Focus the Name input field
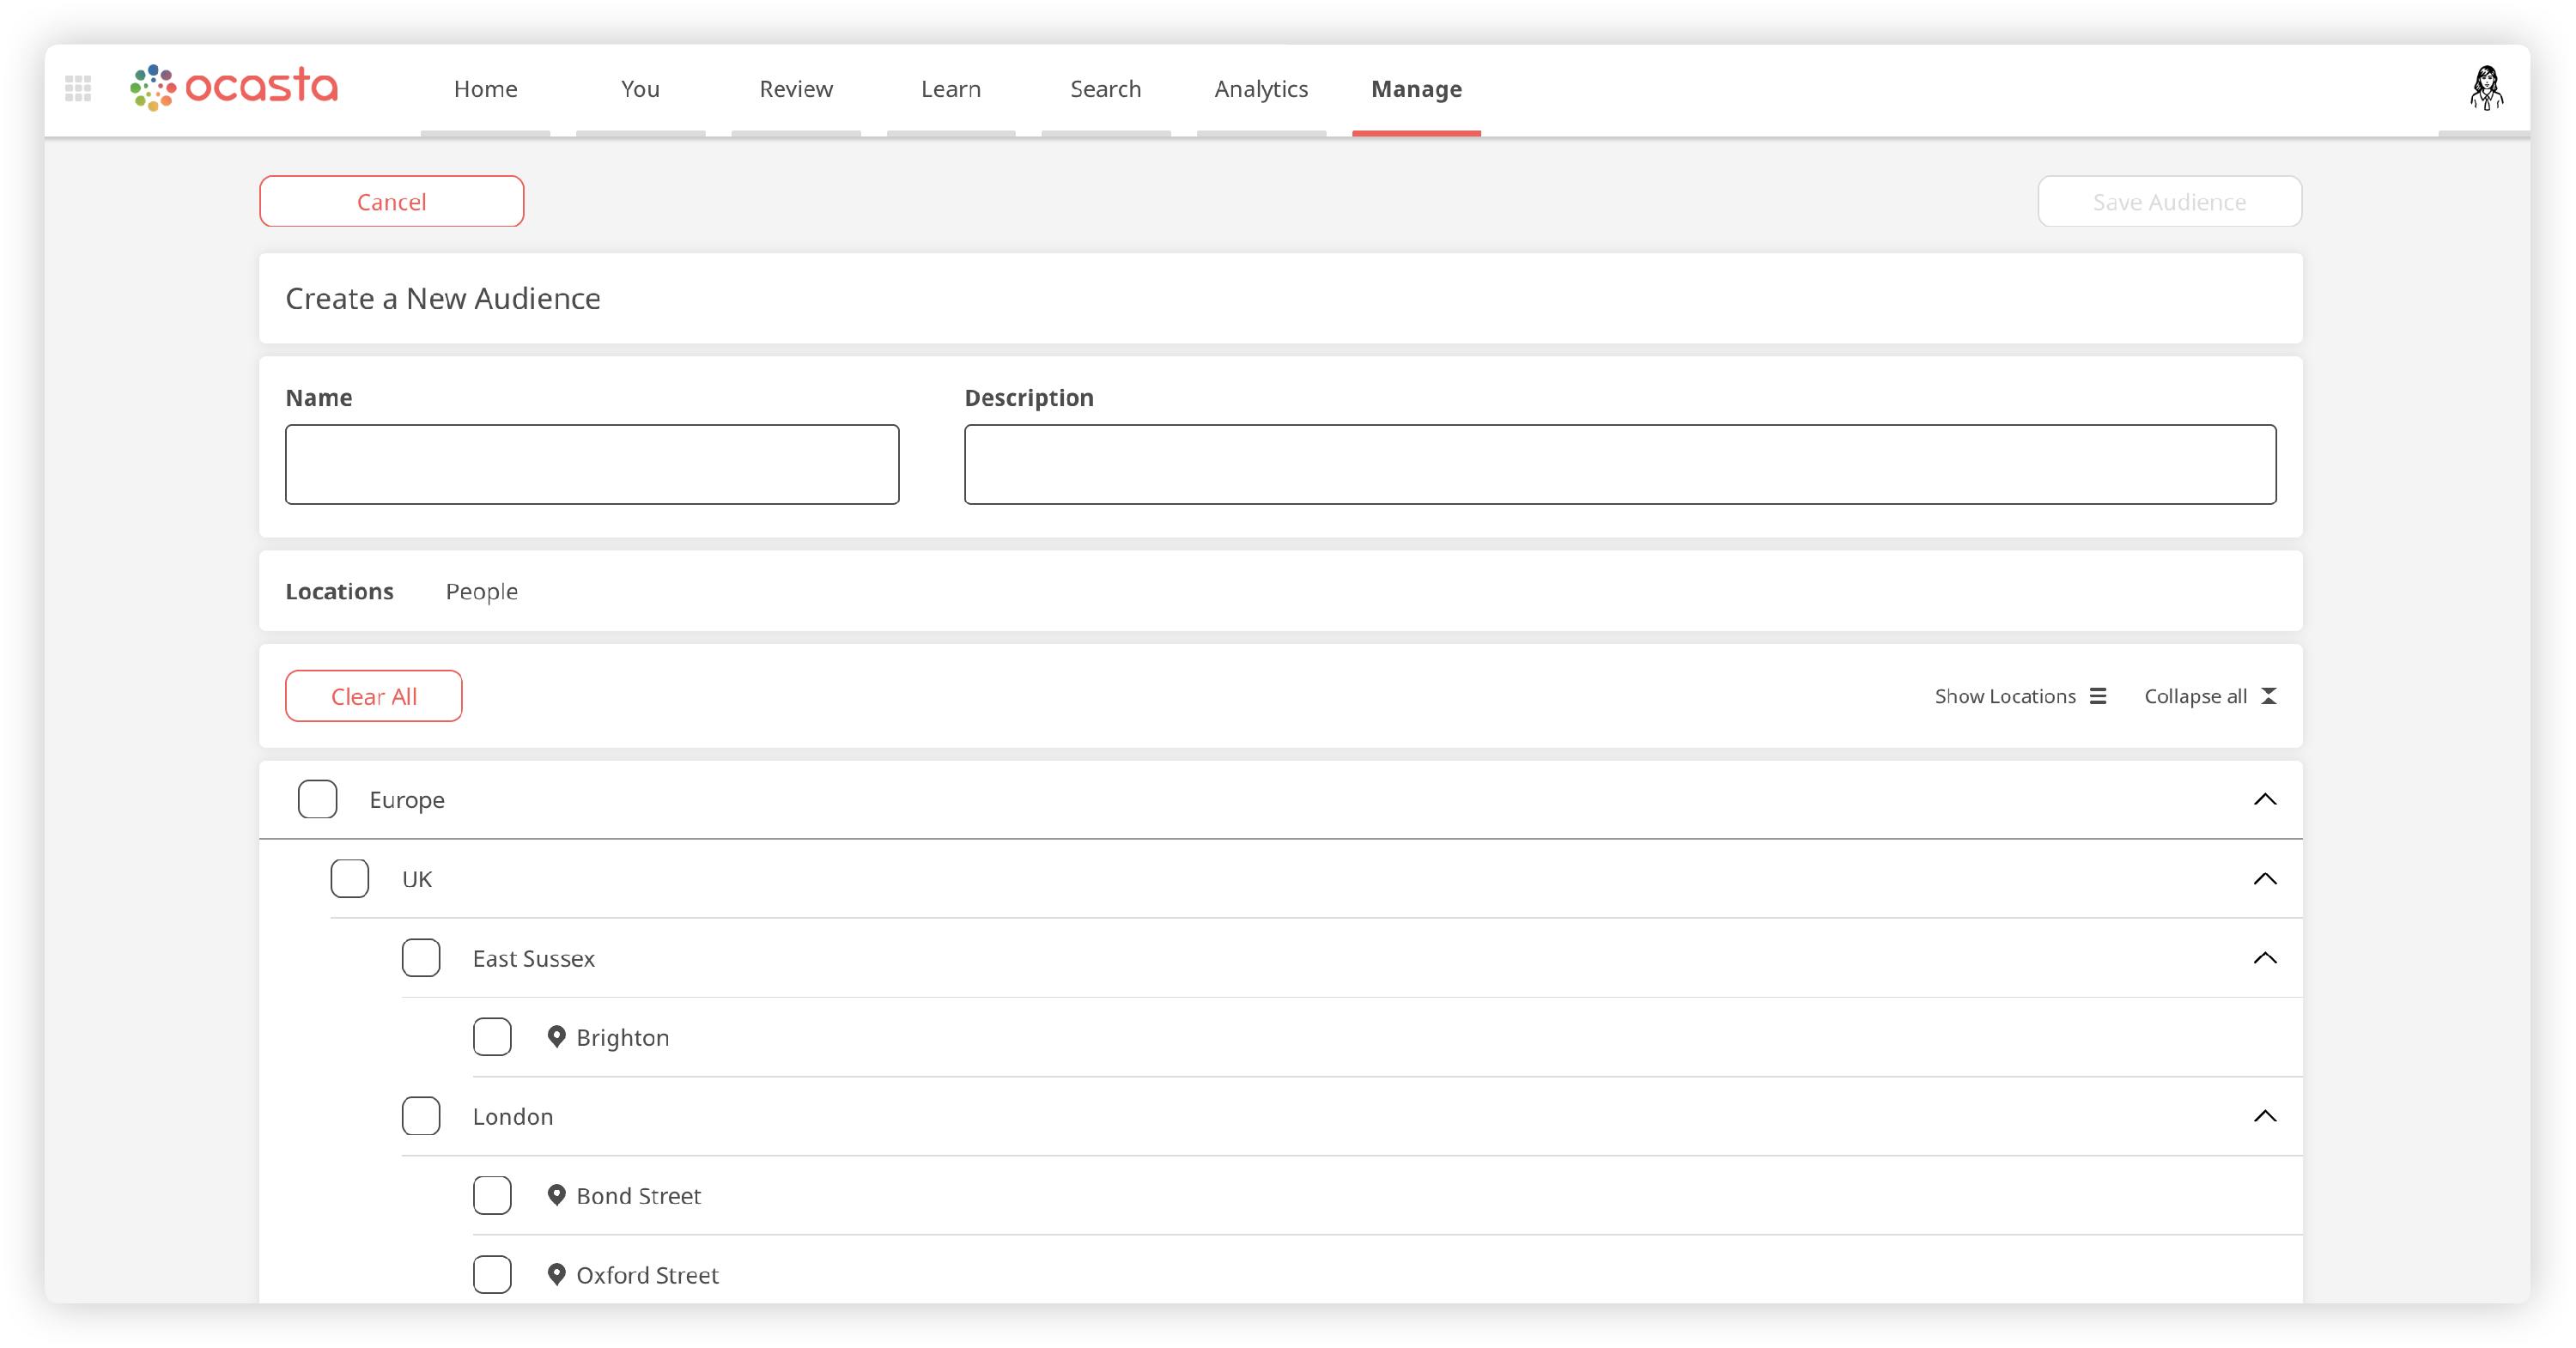 tap(592, 464)
